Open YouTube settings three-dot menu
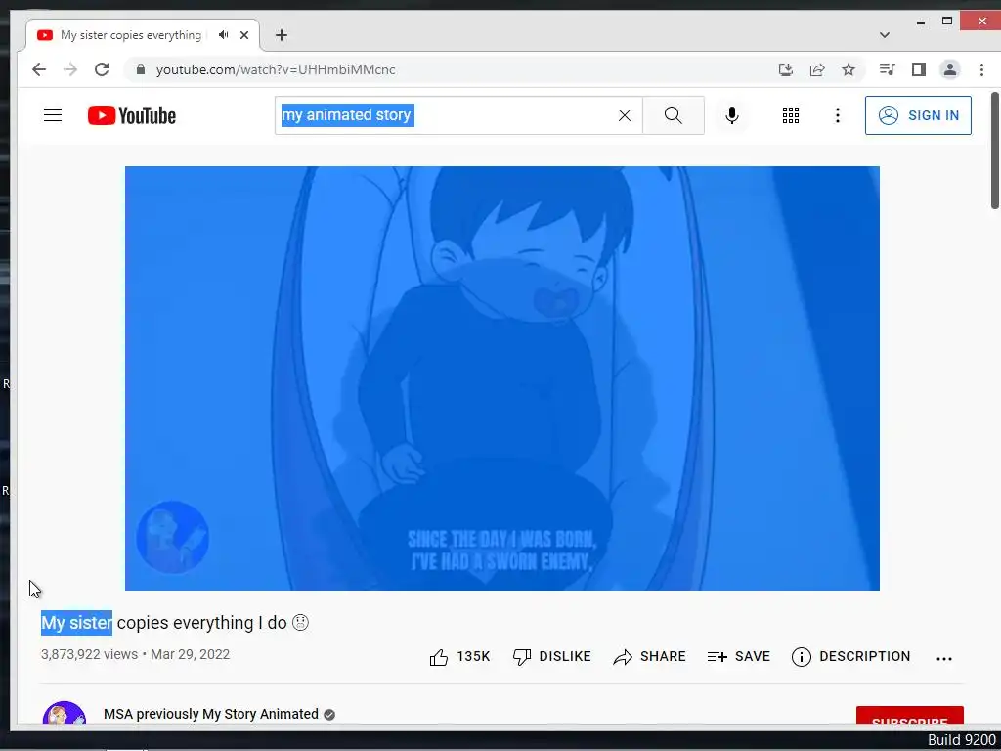This screenshot has width=1001, height=751. click(838, 115)
